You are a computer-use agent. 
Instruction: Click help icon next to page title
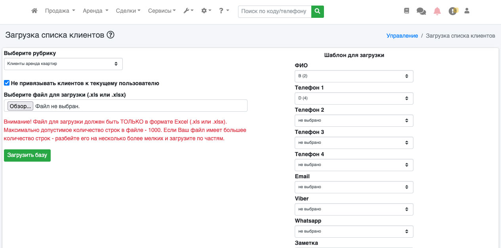110,35
